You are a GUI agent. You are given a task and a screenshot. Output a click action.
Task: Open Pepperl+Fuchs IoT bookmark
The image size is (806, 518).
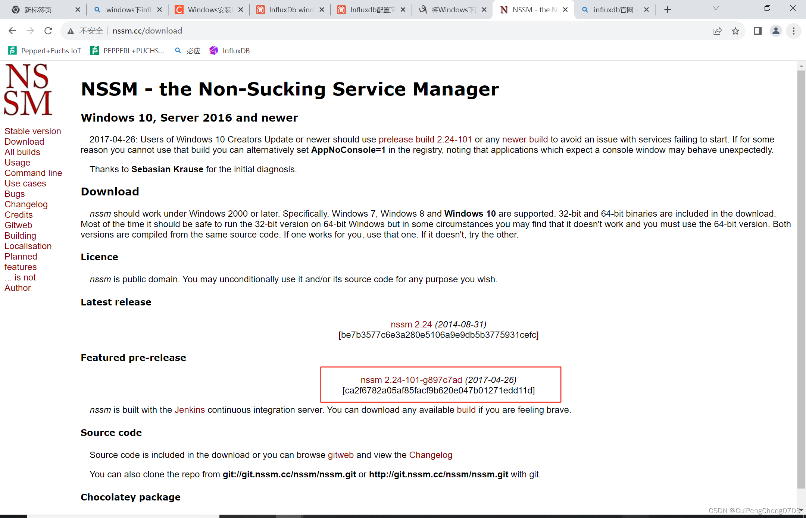[x=44, y=51]
